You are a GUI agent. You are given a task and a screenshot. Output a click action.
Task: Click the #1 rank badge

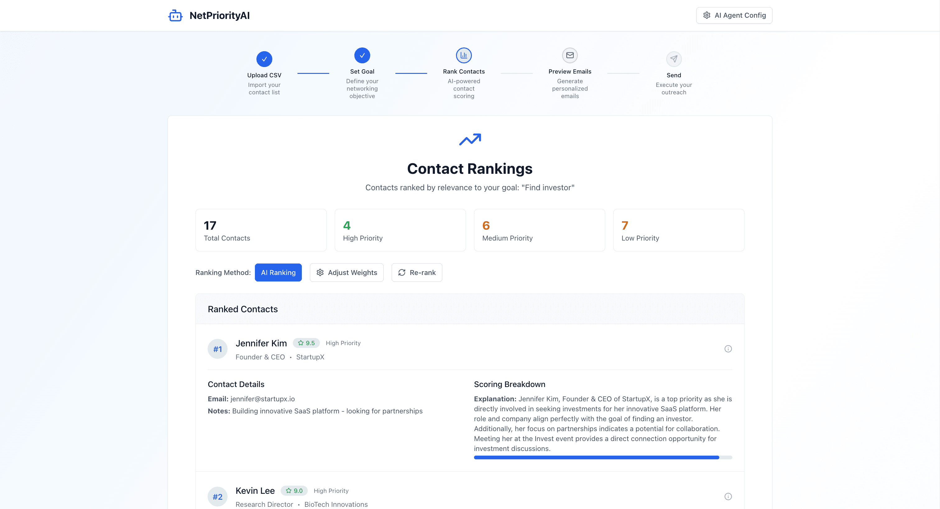coord(218,349)
